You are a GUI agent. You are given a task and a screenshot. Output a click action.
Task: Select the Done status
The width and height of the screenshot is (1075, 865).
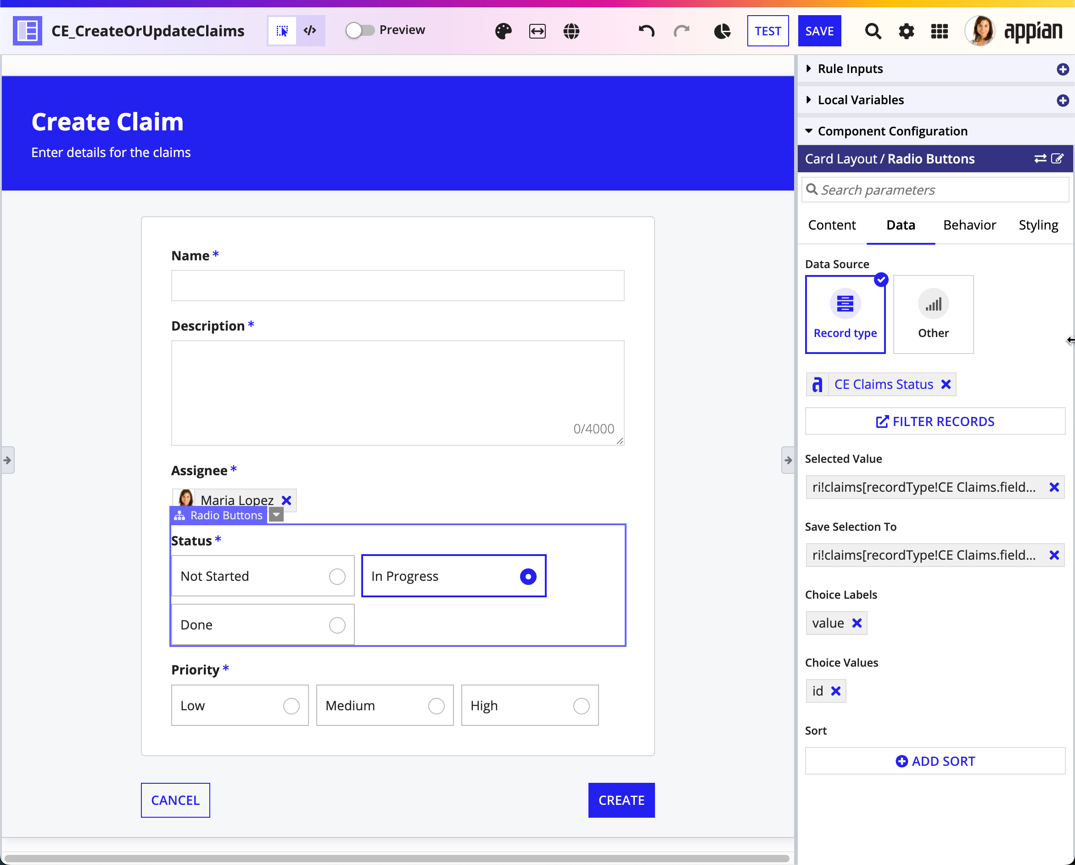point(263,624)
